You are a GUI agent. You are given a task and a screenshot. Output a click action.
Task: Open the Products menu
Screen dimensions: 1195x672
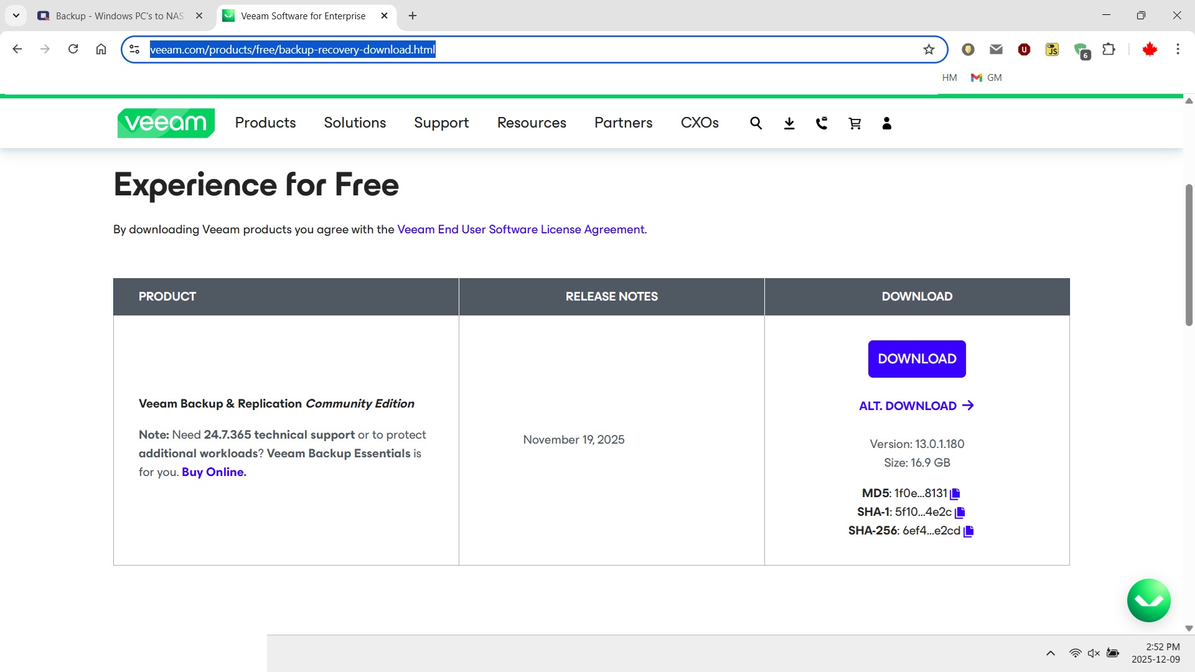click(x=265, y=123)
